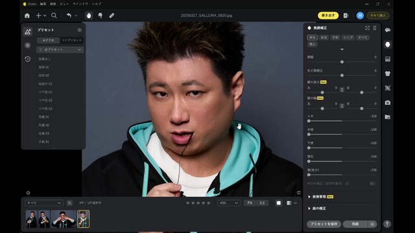Open the 43% zoom level dropdown

[x=229, y=203]
